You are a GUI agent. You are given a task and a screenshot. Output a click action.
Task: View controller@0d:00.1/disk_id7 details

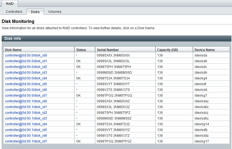point(26,141)
